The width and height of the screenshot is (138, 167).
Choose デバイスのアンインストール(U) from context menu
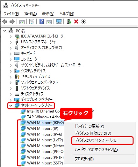click(96, 140)
